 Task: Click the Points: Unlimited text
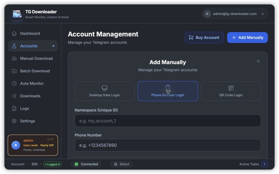[34, 150]
